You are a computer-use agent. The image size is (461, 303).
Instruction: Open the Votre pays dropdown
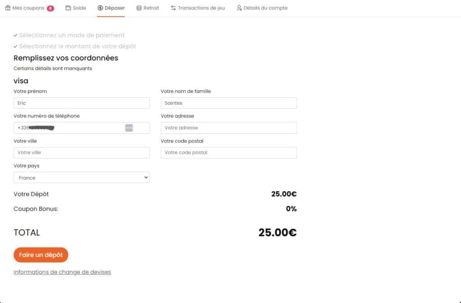tap(81, 177)
